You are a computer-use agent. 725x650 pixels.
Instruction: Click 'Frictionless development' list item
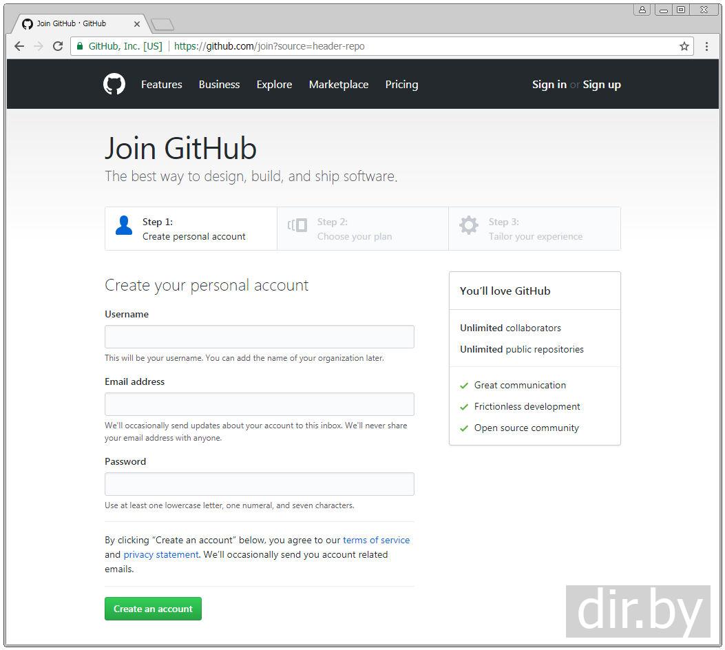(x=527, y=406)
